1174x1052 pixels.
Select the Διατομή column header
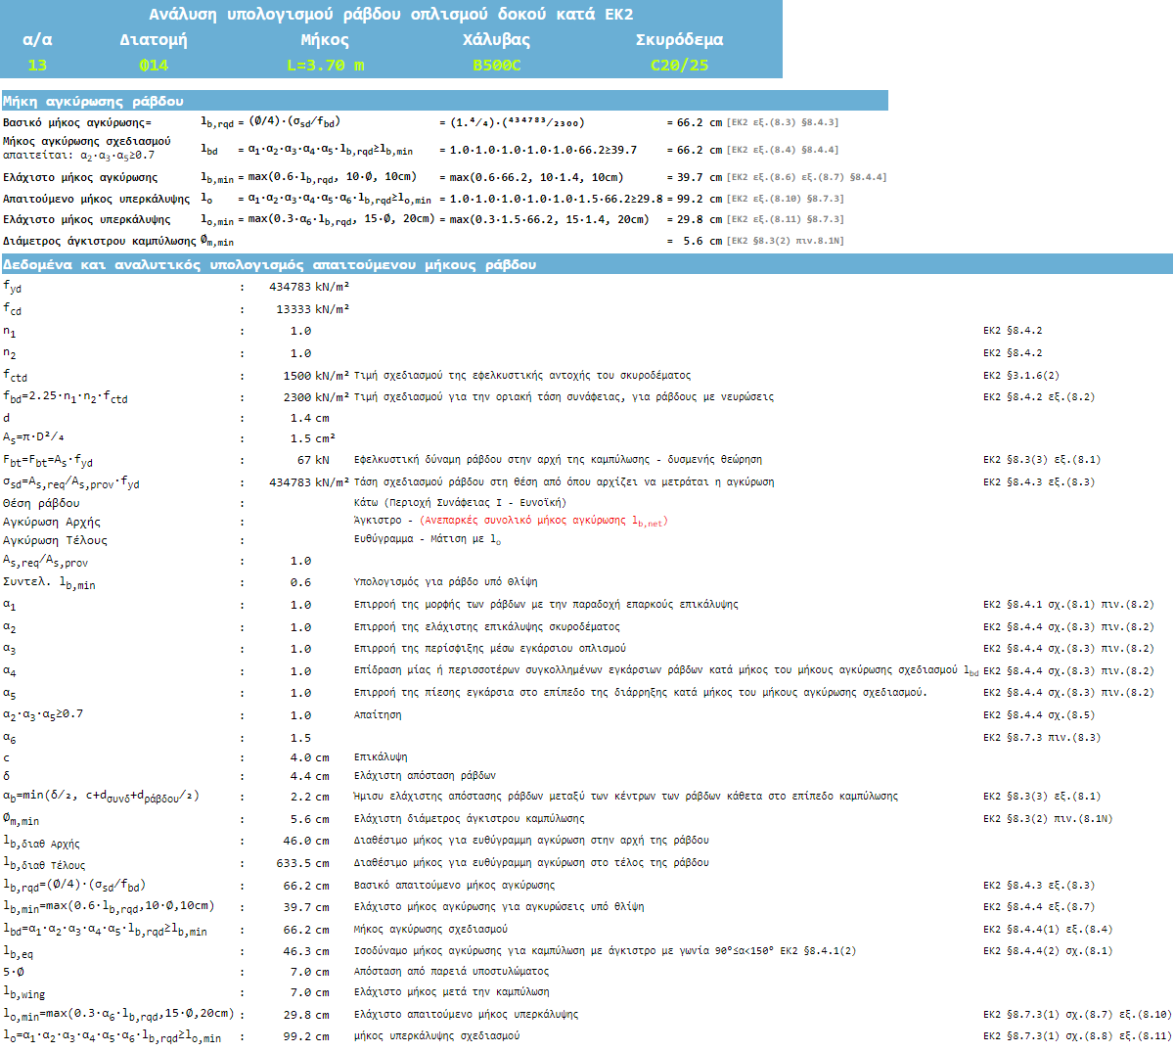click(x=153, y=40)
